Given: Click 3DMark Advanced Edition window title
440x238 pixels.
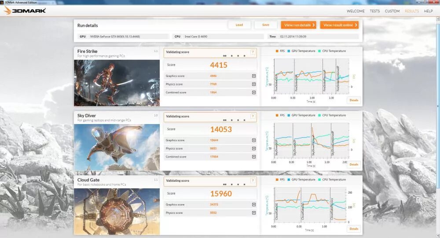Looking at the screenshot, I should (x=21, y=2).
